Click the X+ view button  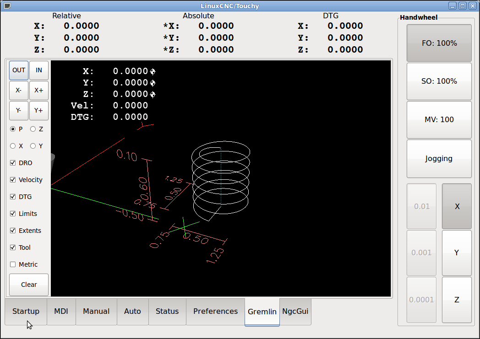tap(39, 91)
